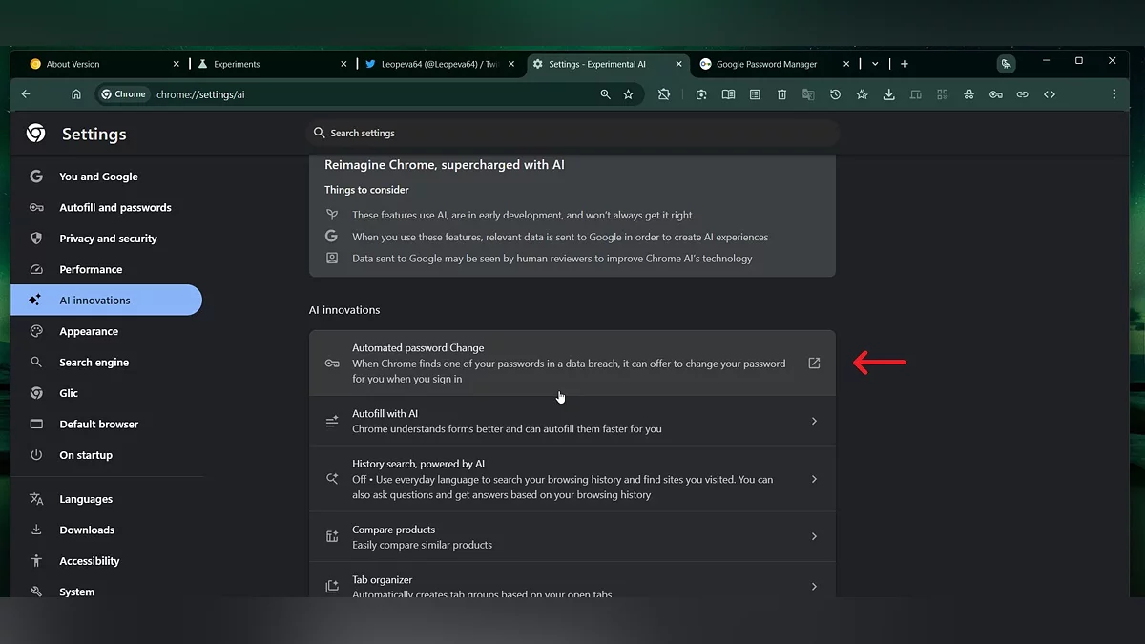This screenshot has height=644, width=1145.
Task: Click the incognito icon in toolbar
Action: tap(968, 94)
